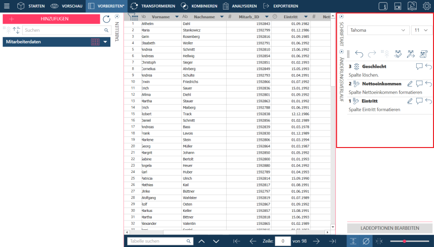This screenshot has height=247, width=434.
Task: Revert the Eintritt change
Action: [x=429, y=101]
